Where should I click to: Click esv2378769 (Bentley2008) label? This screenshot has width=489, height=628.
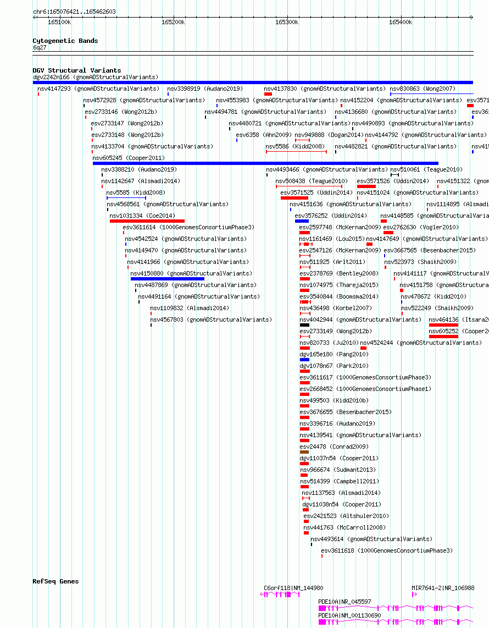pyautogui.click(x=340, y=274)
